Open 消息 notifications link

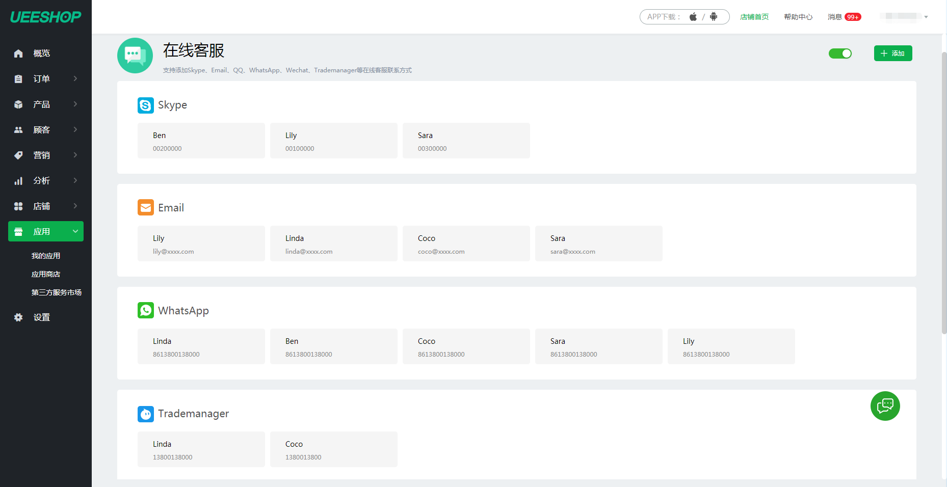(x=835, y=17)
